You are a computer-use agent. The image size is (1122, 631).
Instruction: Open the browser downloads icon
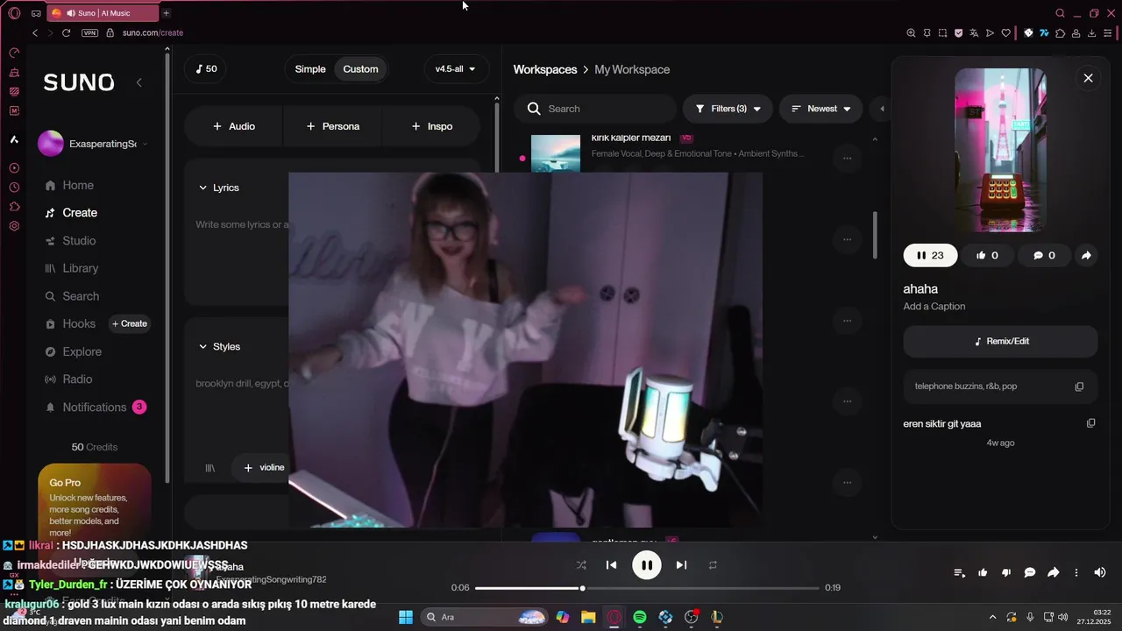(1092, 33)
